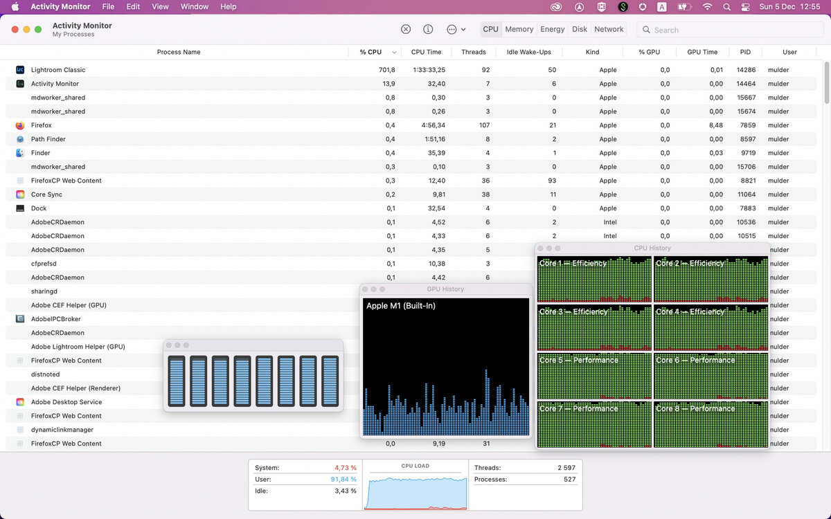Open process info via the inspect icon
The height and width of the screenshot is (519, 831).
tap(428, 29)
